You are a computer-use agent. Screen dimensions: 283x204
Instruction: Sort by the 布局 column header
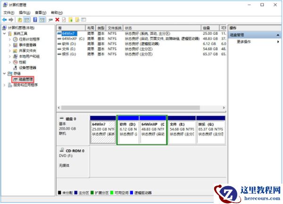click(91, 28)
